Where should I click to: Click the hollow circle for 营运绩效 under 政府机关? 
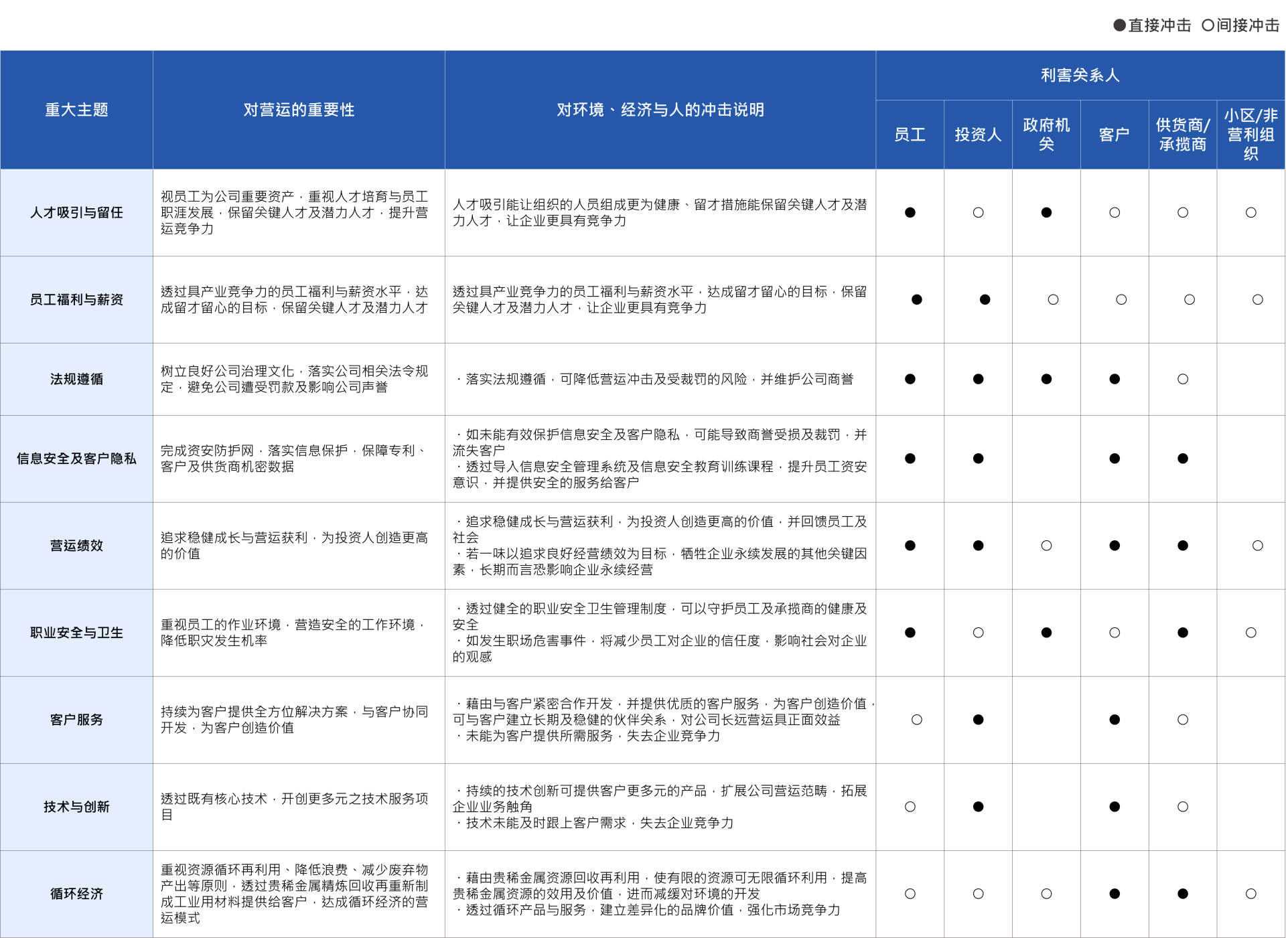1046,546
